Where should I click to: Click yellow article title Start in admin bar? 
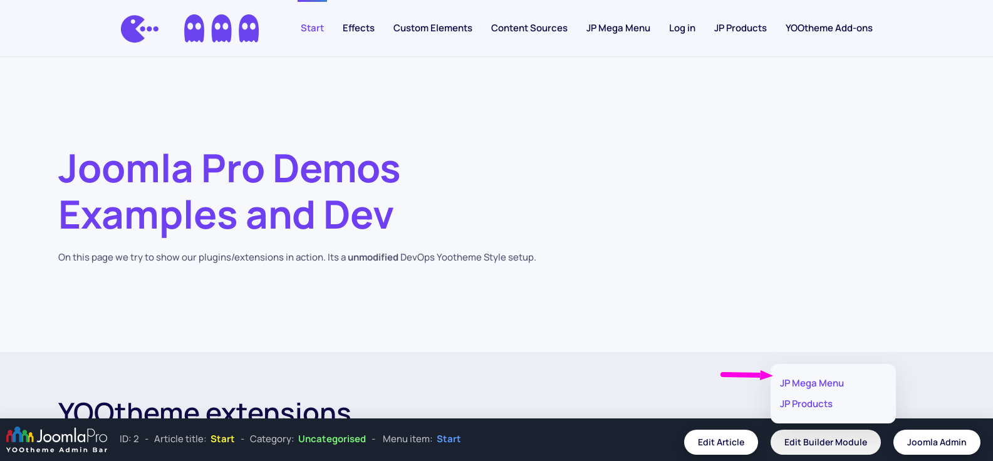coord(222,439)
